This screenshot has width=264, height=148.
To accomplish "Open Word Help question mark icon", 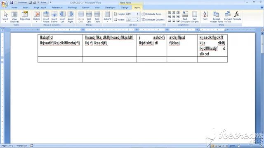I will click(262, 7).
